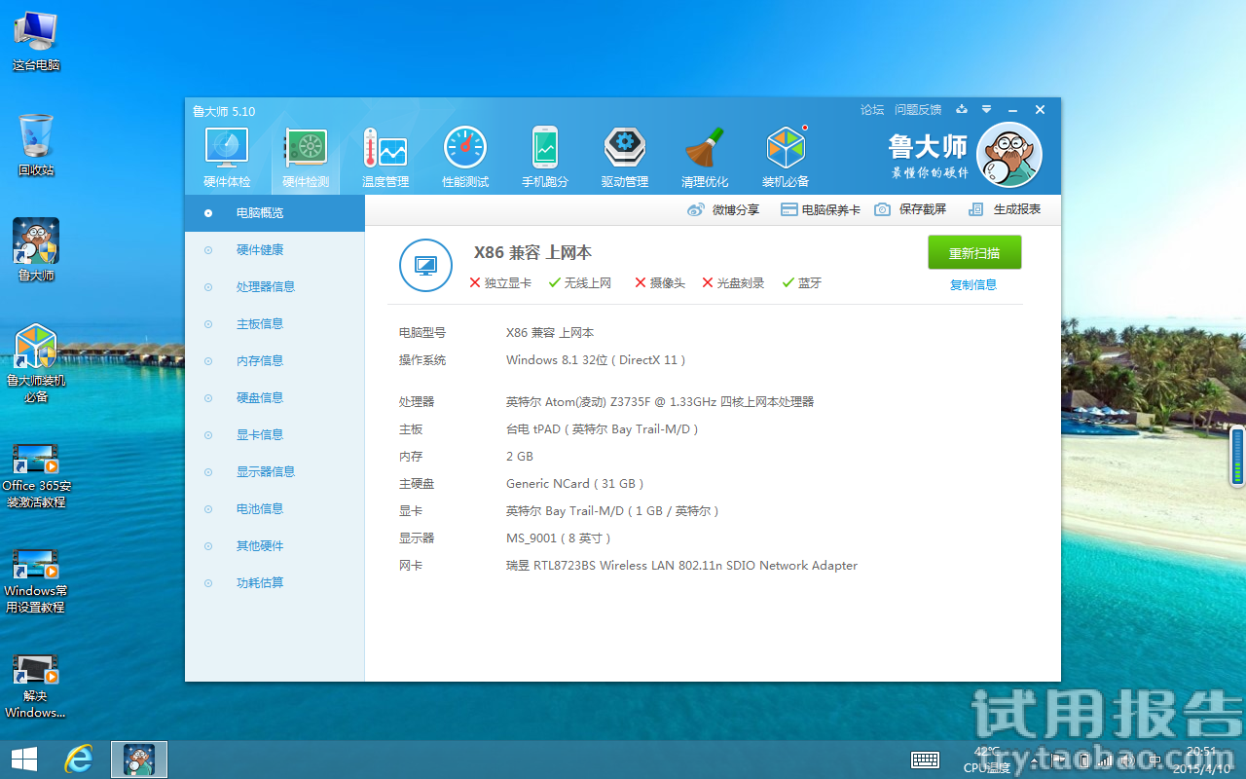Image resolution: width=1246 pixels, height=779 pixels.
Task: Launch Internet Explorer from the taskbar
Action: click(78, 760)
